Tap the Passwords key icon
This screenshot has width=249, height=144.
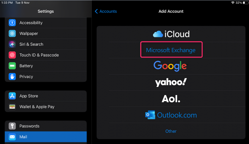(12, 126)
